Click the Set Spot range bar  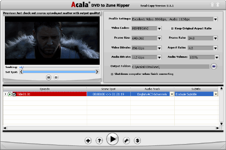(59, 72)
